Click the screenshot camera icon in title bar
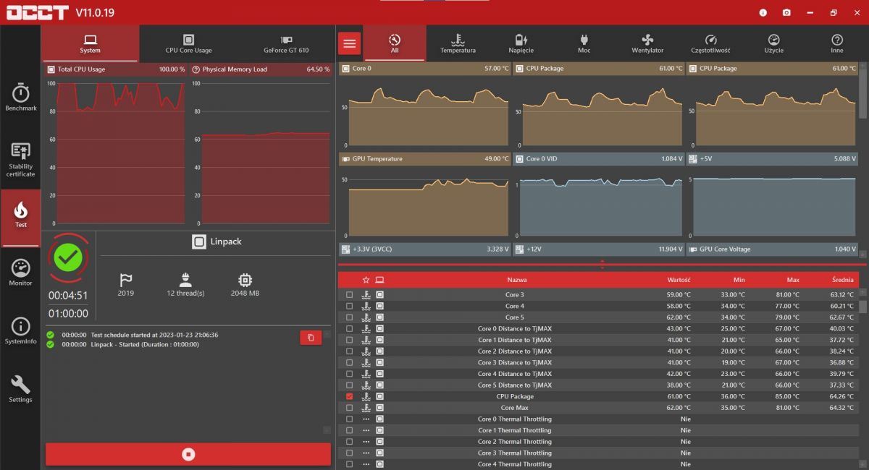Screen dimensions: 869x470 click(x=786, y=12)
